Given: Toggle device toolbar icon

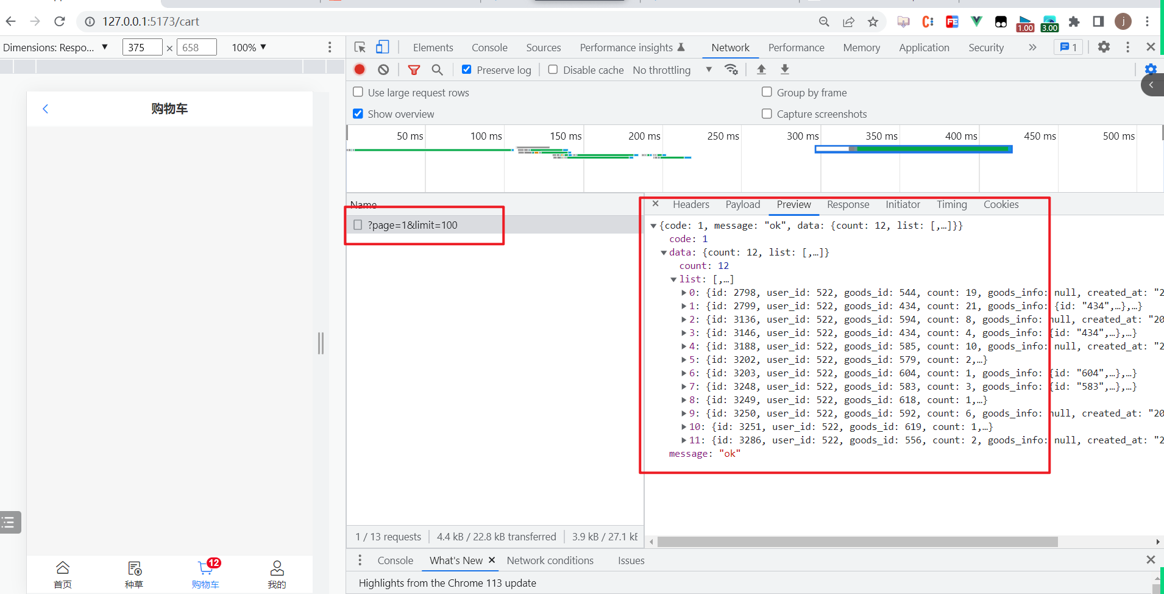Looking at the screenshot, I should click(x=382, y=47).
